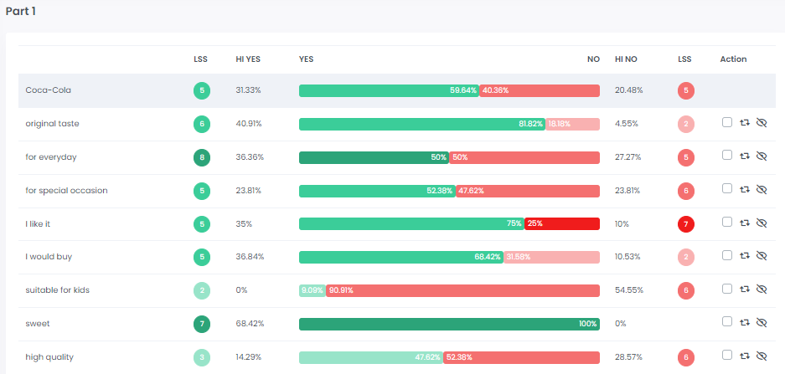Click the Coca-Cola row label
The height and width of the screenshot is (374, 785).
[x=49, y=90]
